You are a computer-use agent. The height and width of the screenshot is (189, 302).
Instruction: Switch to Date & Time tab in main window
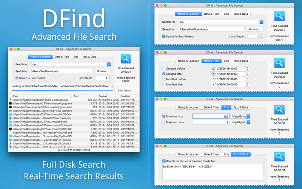62,57
